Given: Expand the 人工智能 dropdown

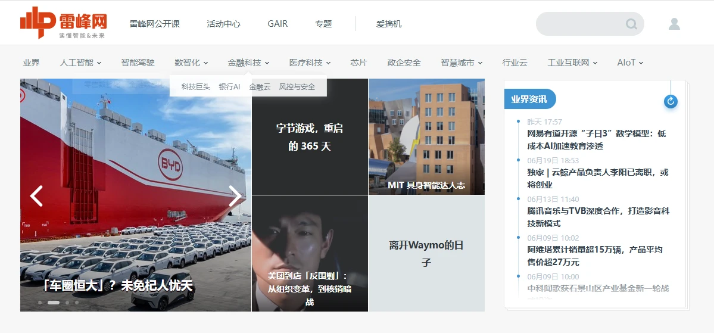Looking at the screenshot, I should [80, 63].
